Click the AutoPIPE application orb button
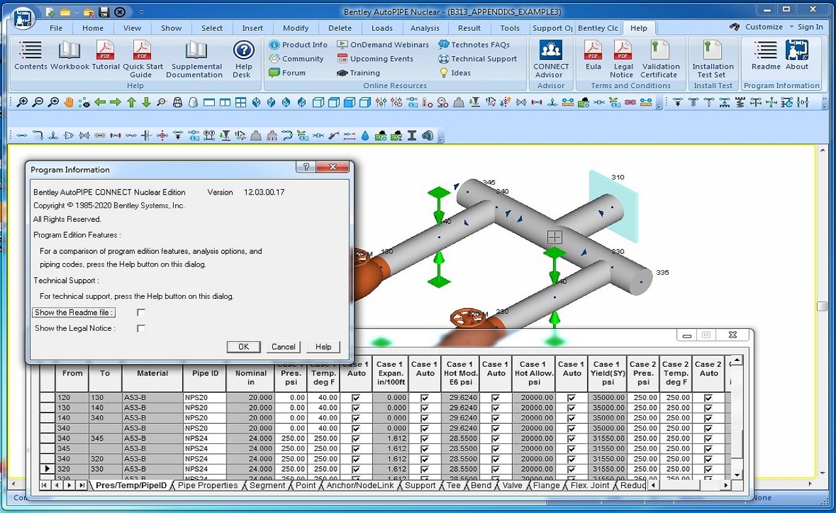 pyautogui.click(x=24, y=17)
